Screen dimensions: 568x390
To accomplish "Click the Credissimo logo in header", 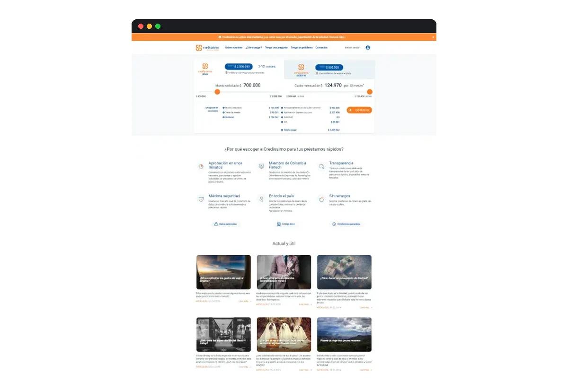I will (x=207, y=48).
